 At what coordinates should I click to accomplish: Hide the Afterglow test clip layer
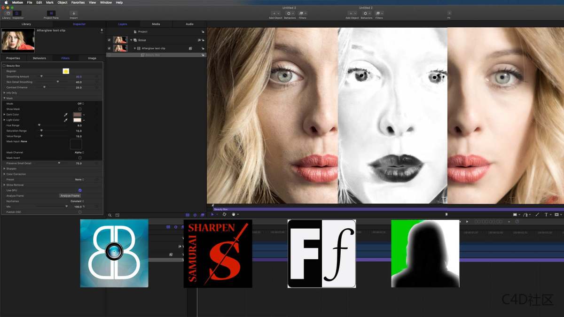[x=109, y=48]
